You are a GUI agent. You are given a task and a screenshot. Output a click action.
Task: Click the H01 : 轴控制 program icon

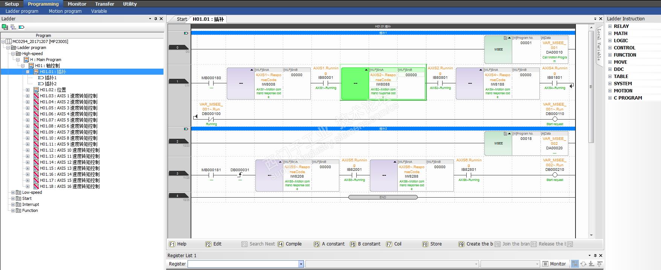(x=31, y=66)
